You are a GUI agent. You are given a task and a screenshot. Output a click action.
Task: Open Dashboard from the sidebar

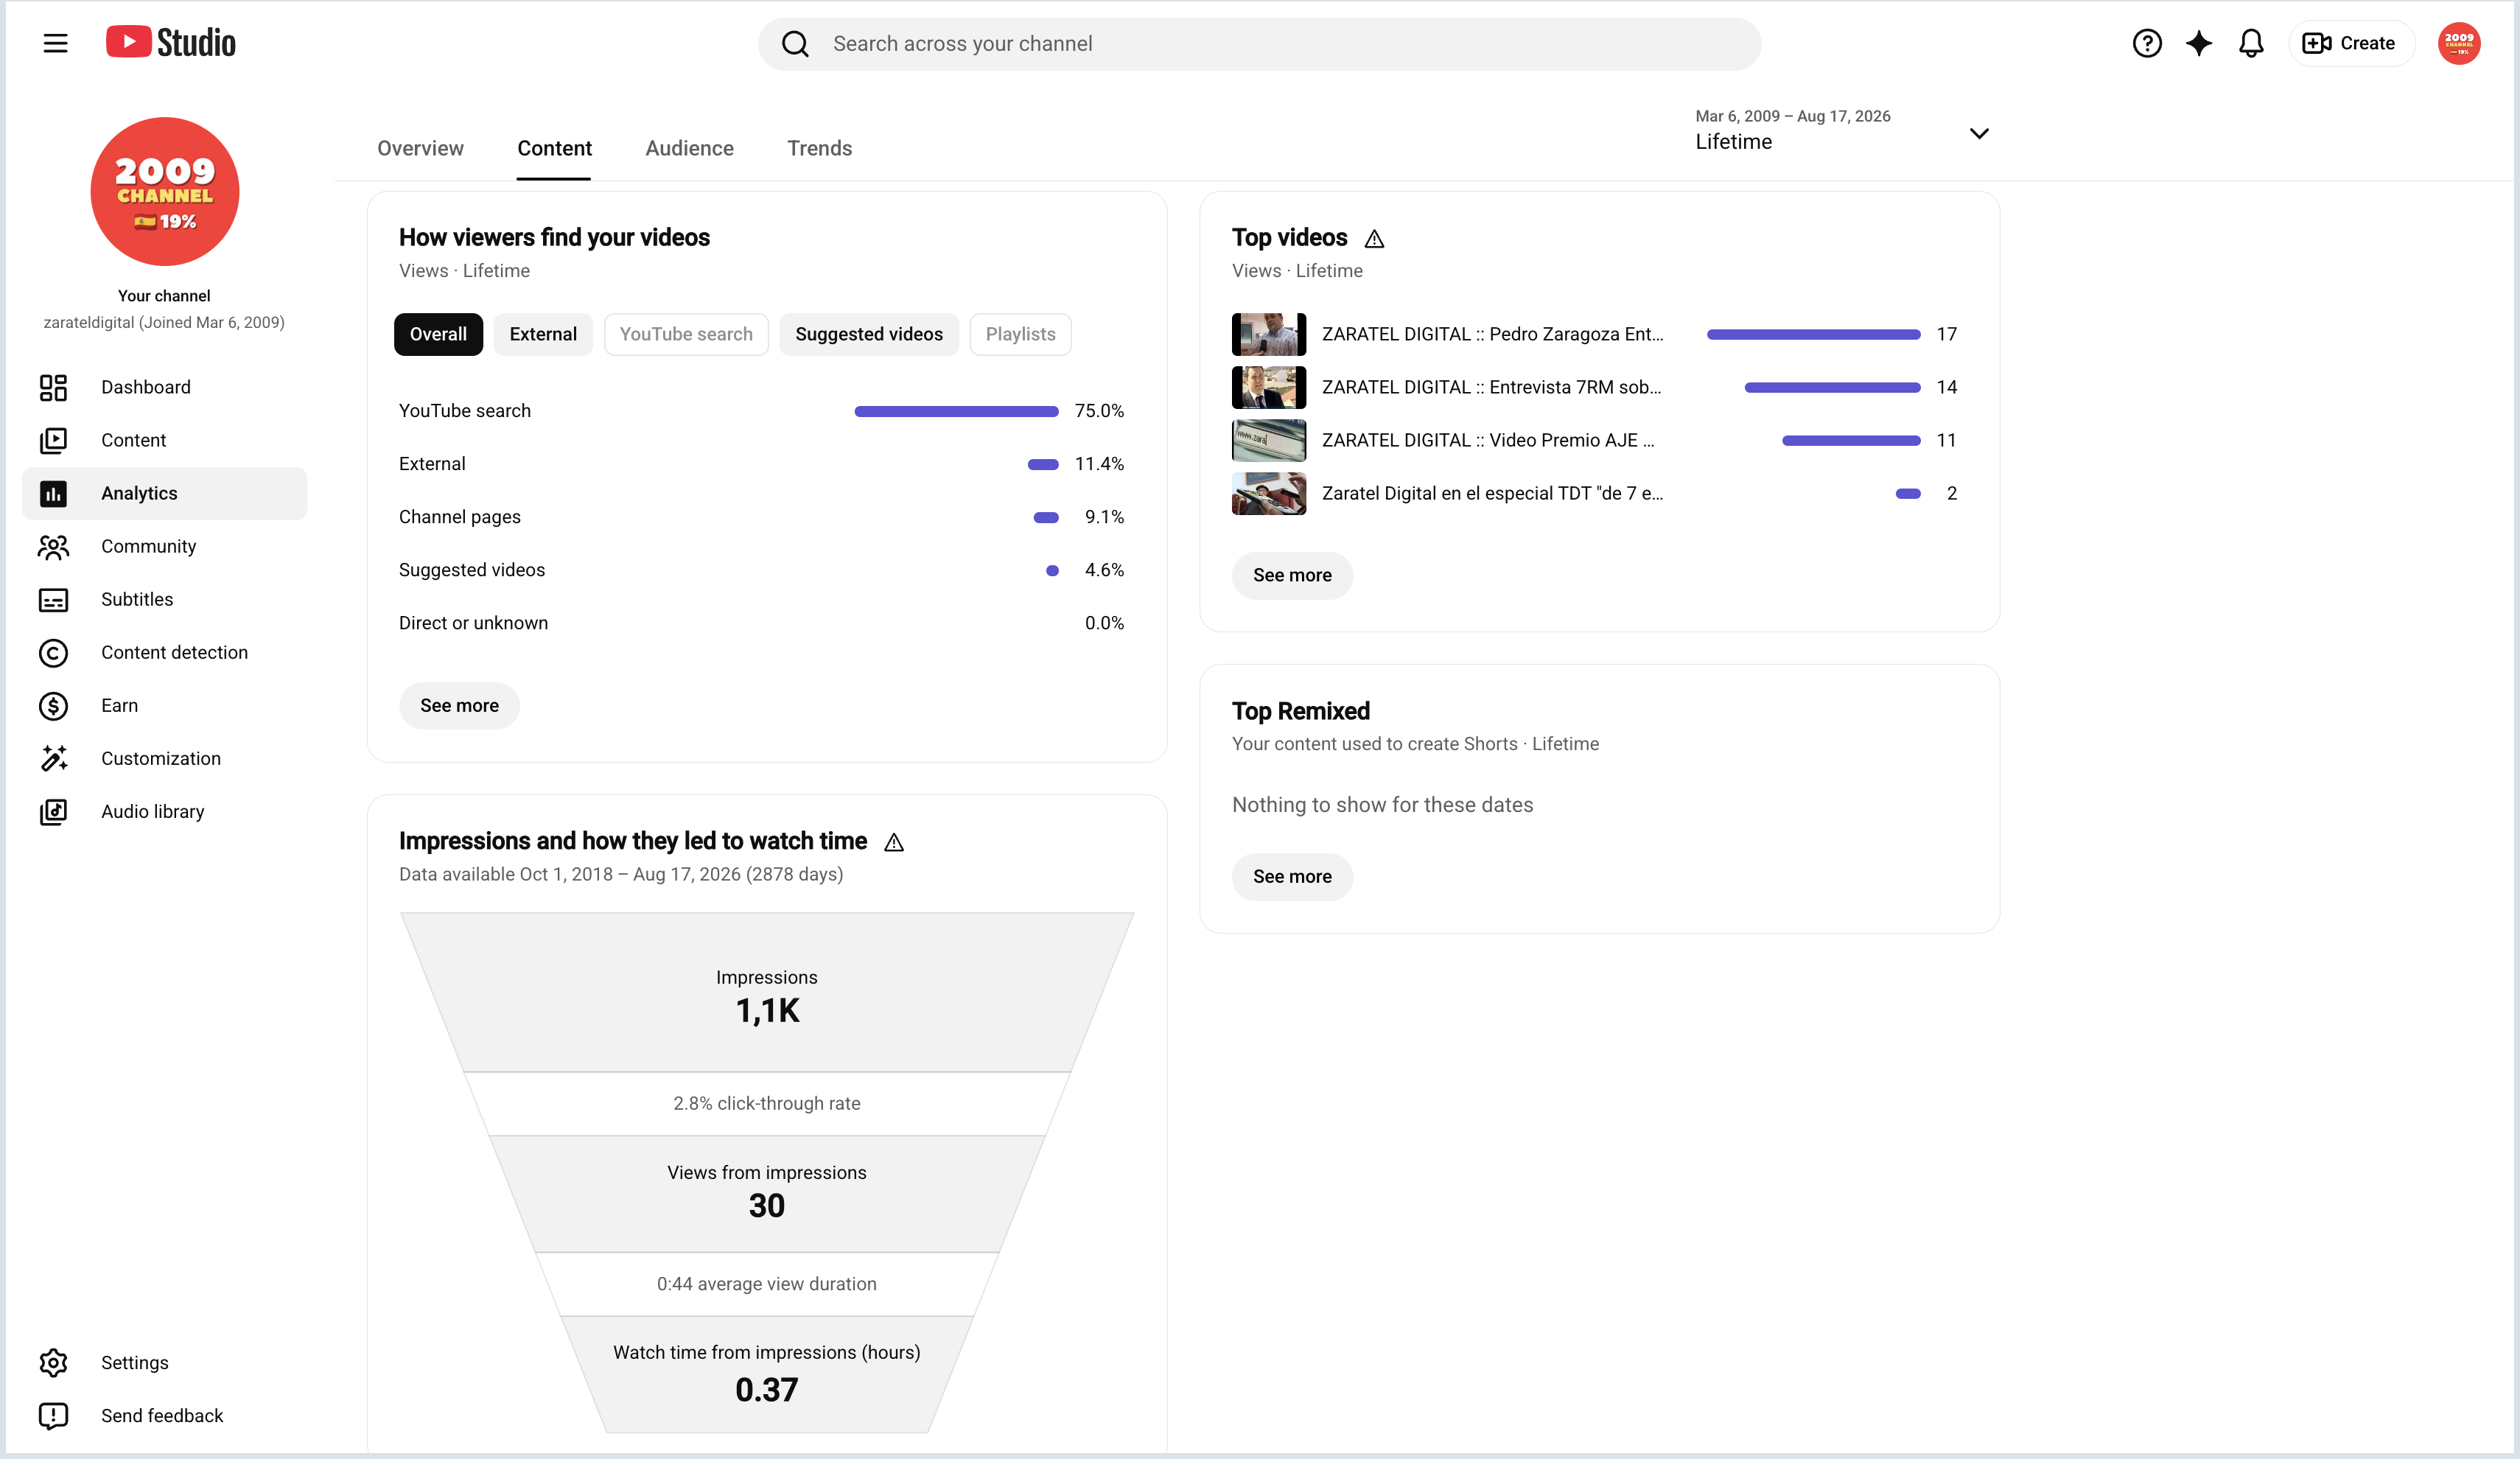click(165, 387)
